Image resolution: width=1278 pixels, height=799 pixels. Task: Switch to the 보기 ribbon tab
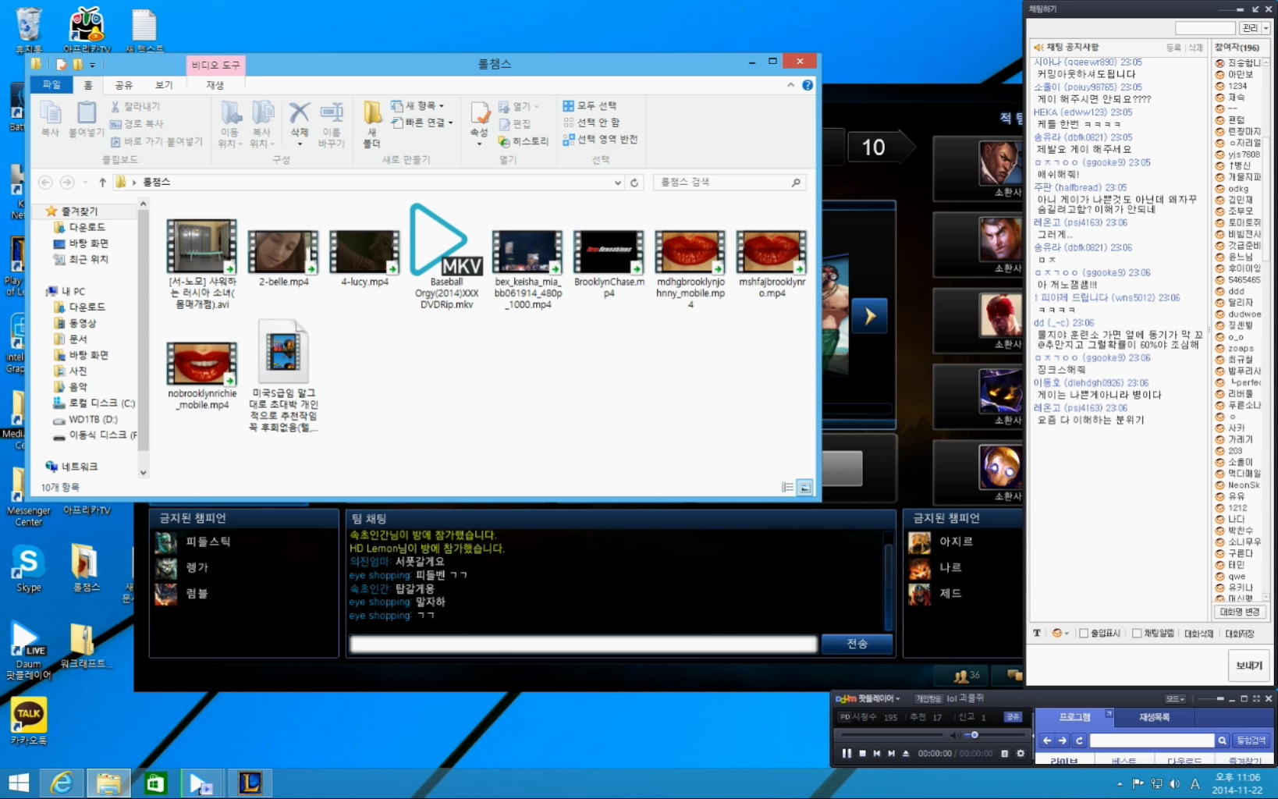click(x=164, y=85)
